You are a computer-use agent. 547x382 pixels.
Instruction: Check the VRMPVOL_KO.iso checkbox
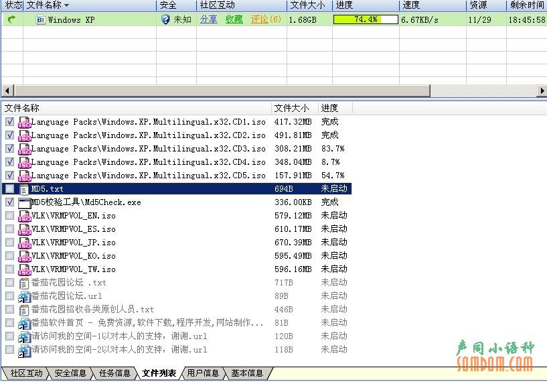(x=10, y=255)
